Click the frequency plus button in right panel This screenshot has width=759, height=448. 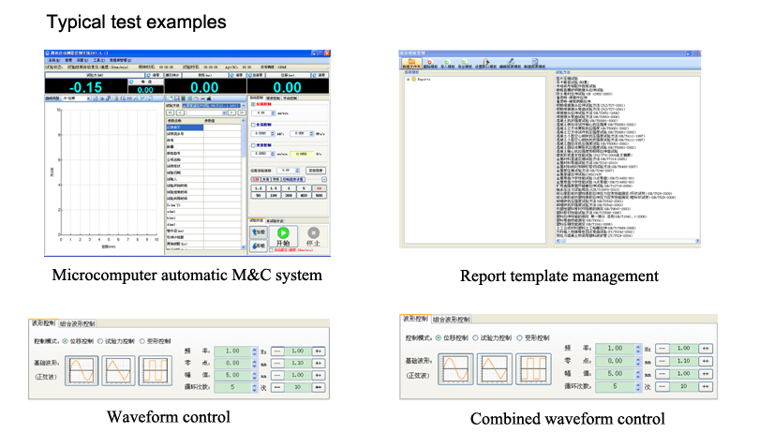(706, 348)
